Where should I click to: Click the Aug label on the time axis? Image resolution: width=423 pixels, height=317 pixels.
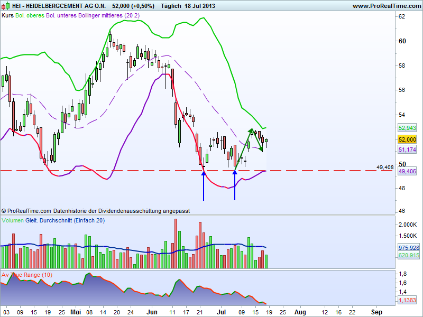coord(300,312)
